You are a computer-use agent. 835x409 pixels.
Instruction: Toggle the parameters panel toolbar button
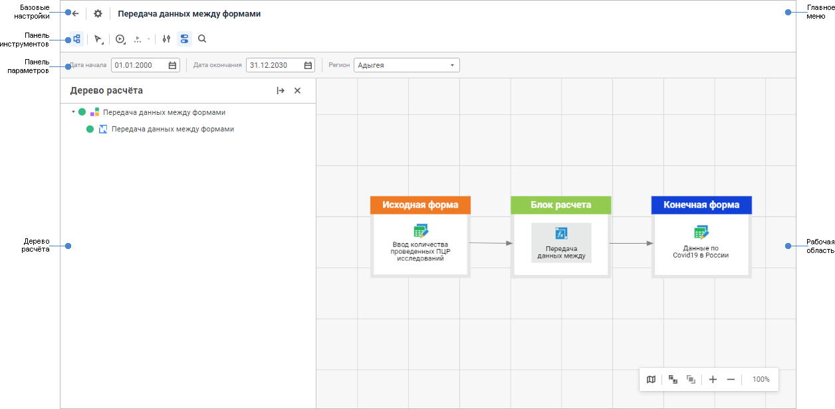pyautogui.click(x=184, y=39)
